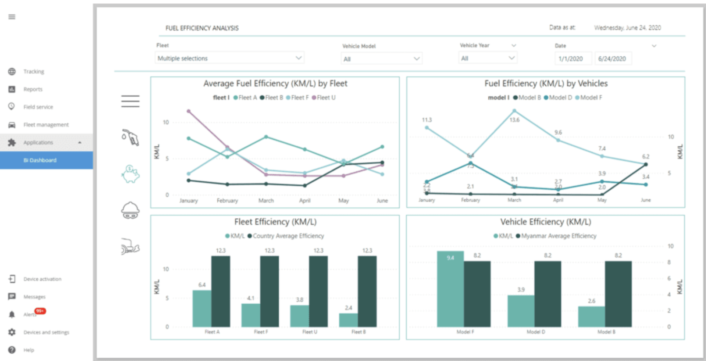The height and width of the screenshot is (361, 706).
Task: Open the dashboard three-line menu icon
Action: coord(130,101)
